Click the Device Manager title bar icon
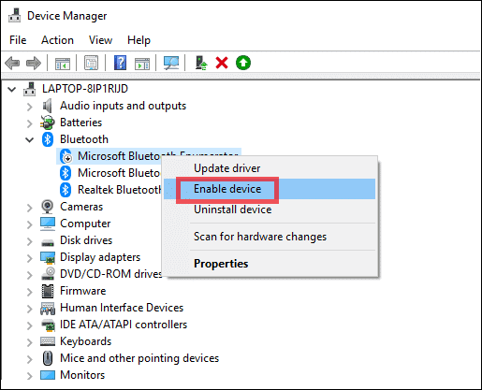Image resolution: width=482 pixels, height=390 pixels. coord(14,15)
